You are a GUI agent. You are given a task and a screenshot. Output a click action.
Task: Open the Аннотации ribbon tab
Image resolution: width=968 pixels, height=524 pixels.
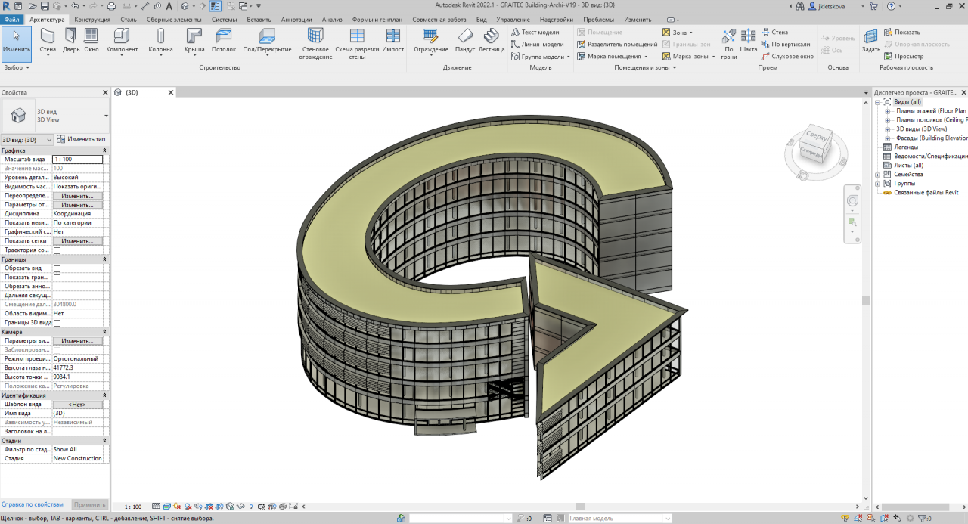coord(296,19)
